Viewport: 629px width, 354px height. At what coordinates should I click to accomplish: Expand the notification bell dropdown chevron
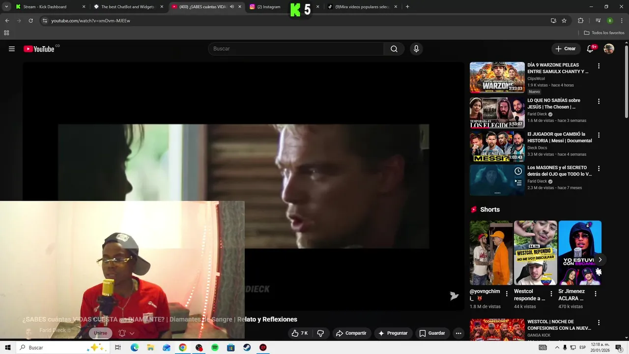132,333
